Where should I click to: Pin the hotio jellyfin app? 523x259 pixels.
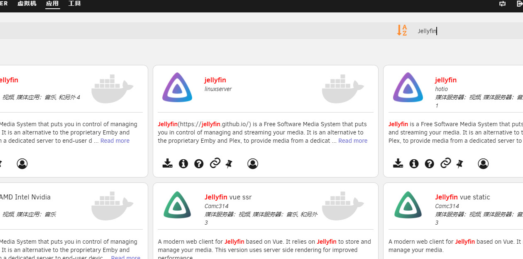[459, 164]
